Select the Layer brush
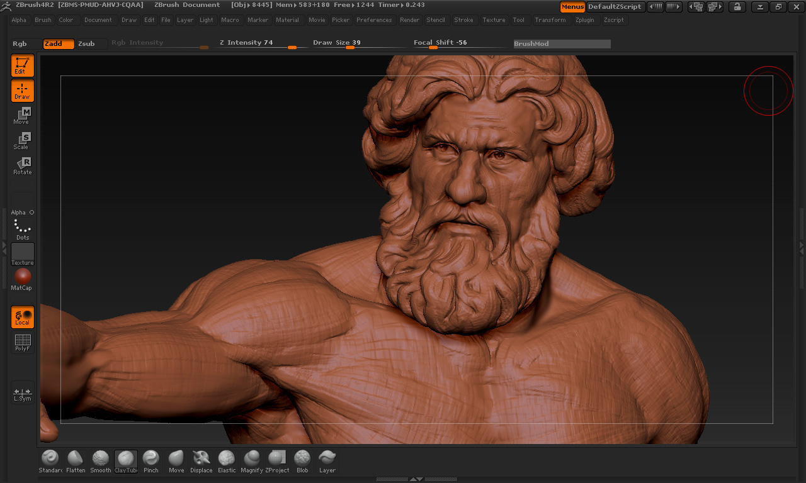Viewport: 806px width, 483px height. pos(327,462)
